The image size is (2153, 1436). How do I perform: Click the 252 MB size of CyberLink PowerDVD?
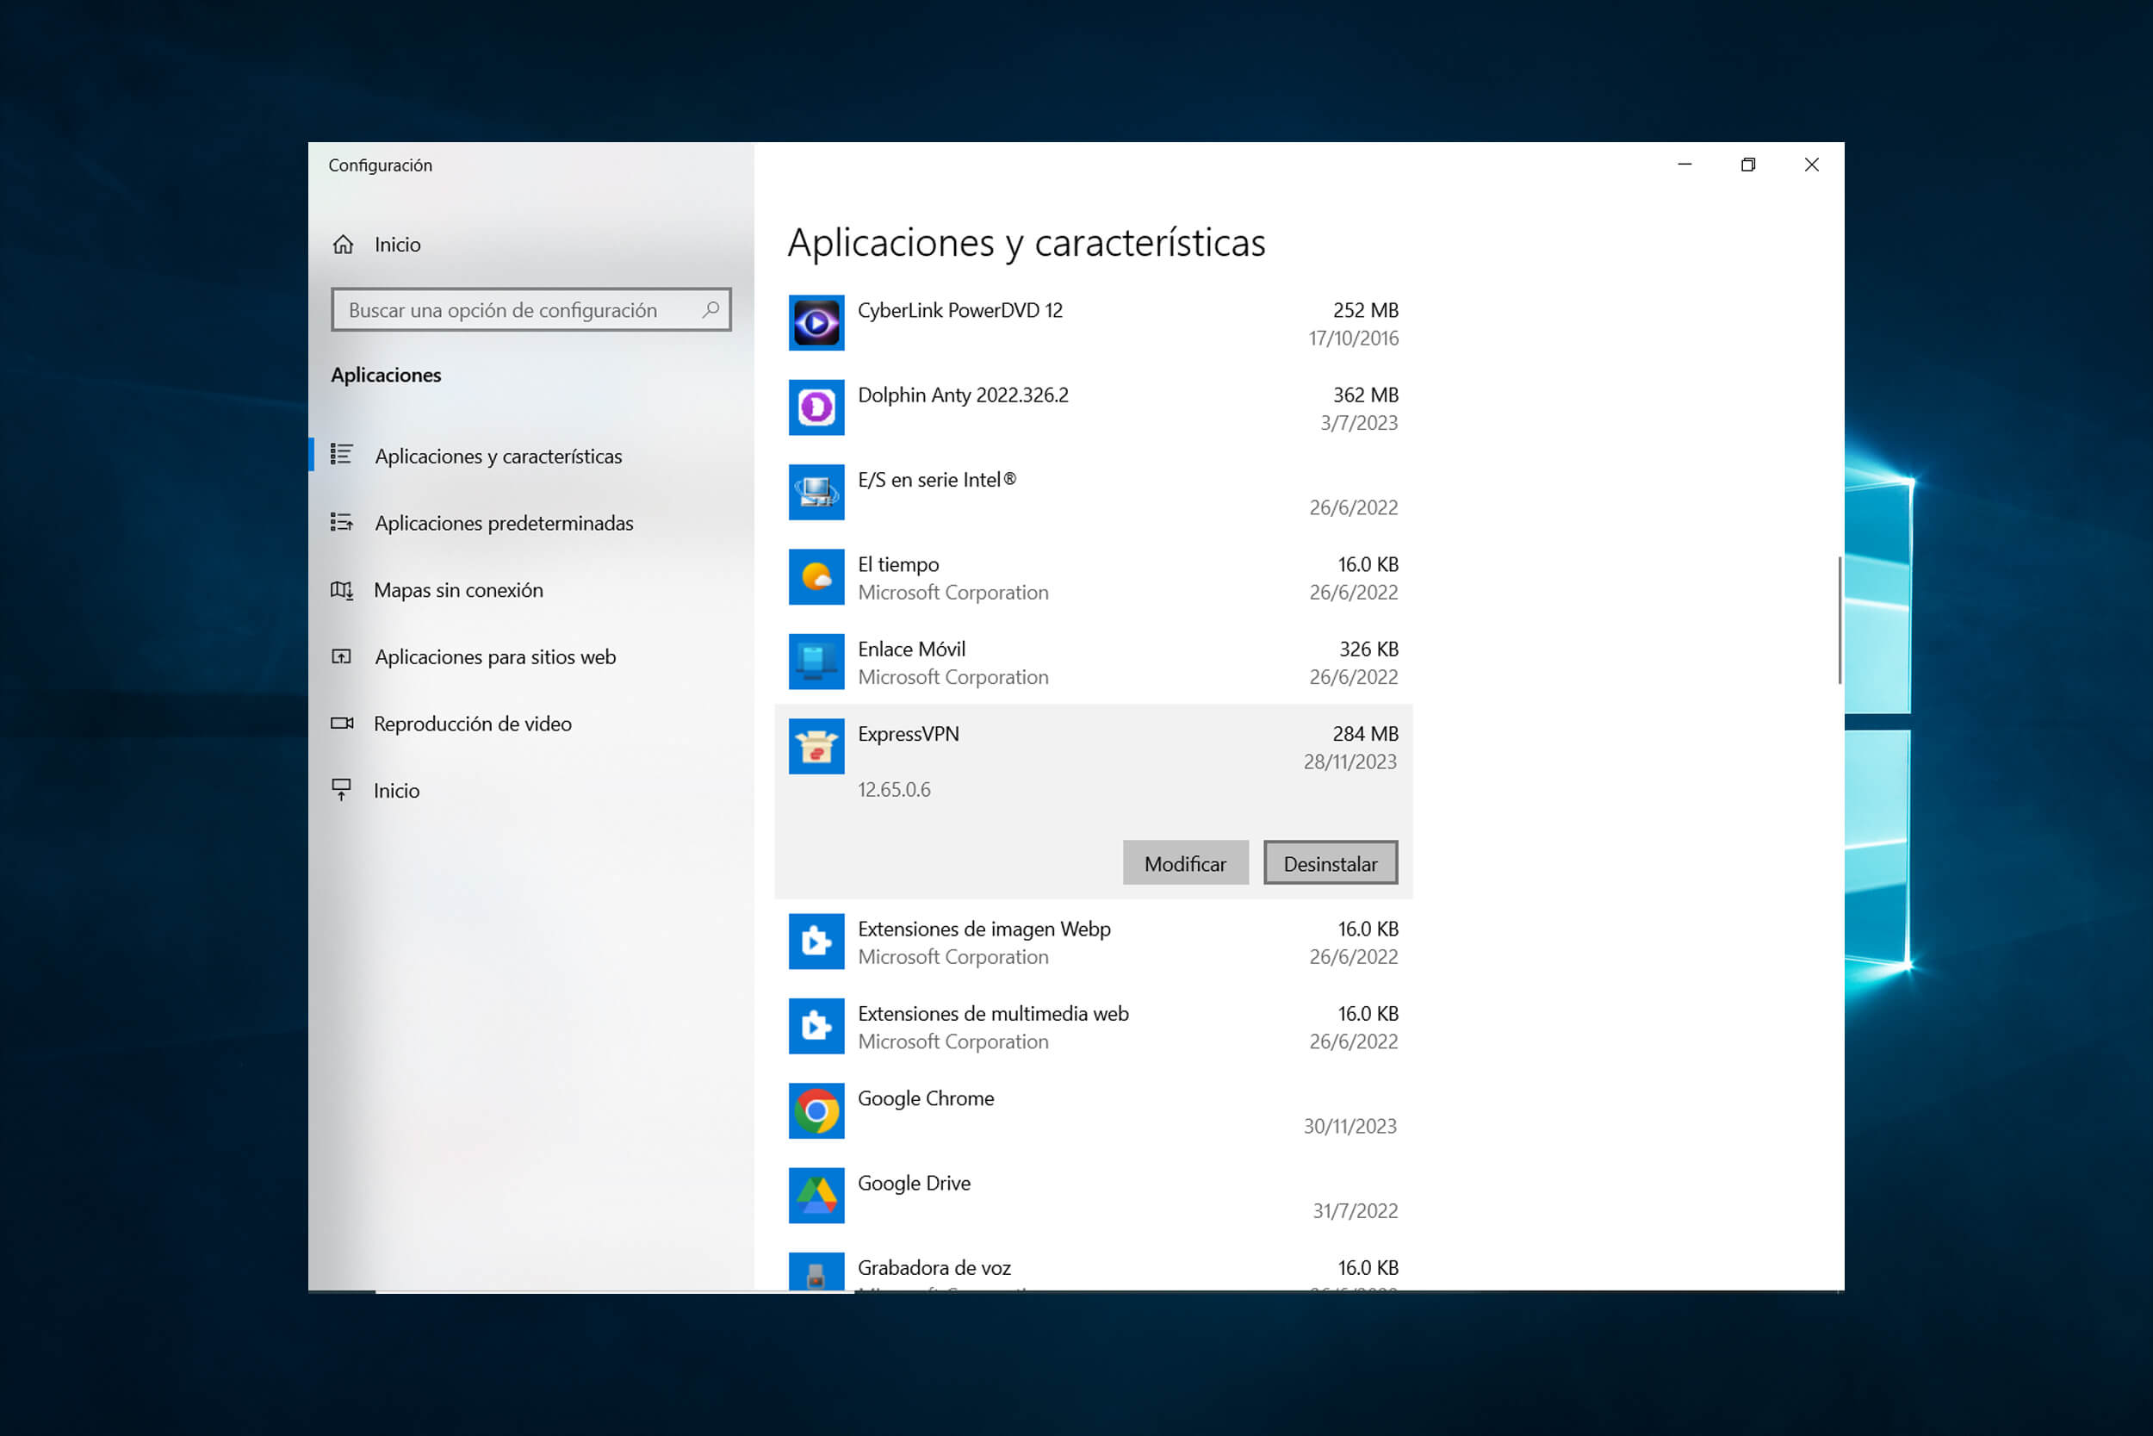tap(1366, 310)
